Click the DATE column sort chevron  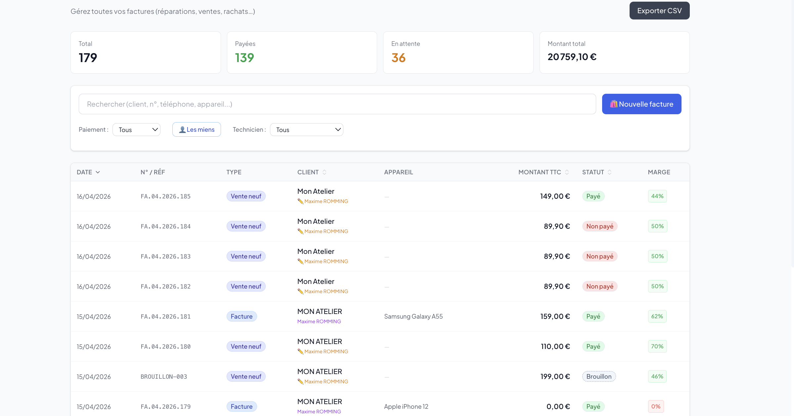(98, 172)
